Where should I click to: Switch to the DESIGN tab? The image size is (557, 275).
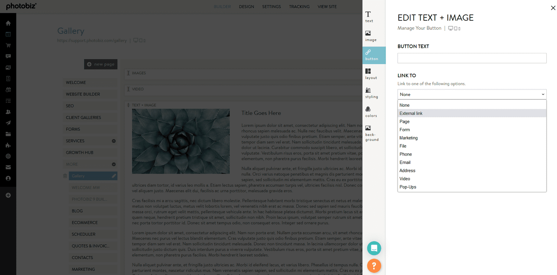[x=246, y=6]
